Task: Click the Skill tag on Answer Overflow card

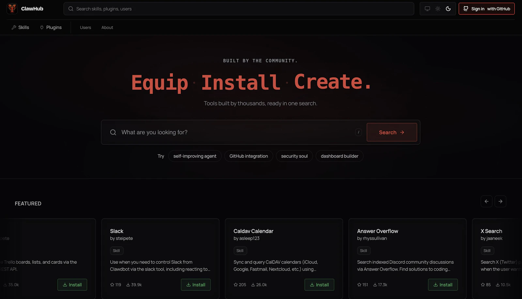Action: click(x=364, y=251)
